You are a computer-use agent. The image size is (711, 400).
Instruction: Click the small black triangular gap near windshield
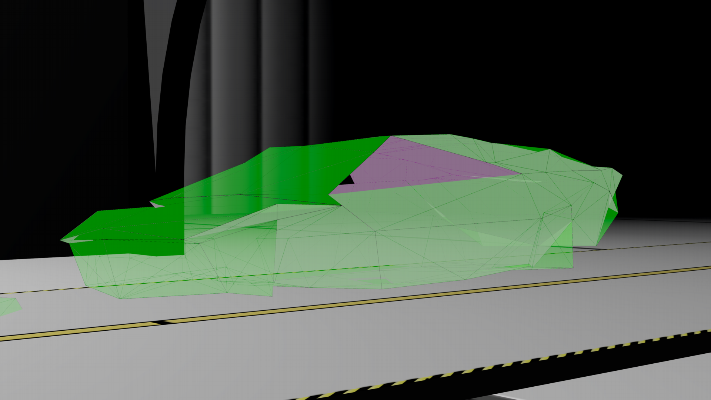coord(347,180)
